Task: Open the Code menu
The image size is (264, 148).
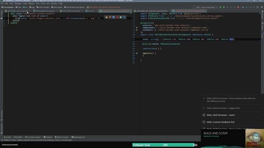Action: tap(25, 4)
